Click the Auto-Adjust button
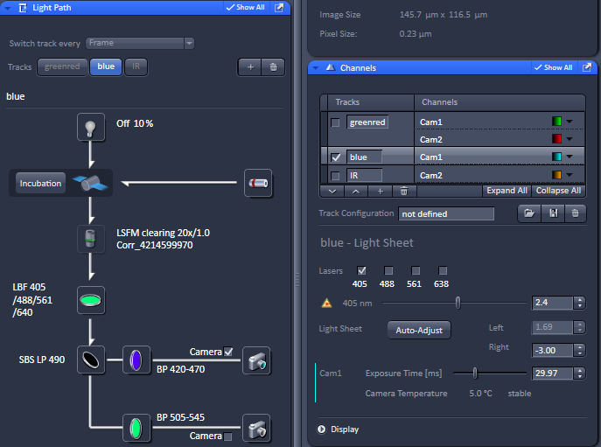This screenshot has width=601, height=447. [418, 330]
